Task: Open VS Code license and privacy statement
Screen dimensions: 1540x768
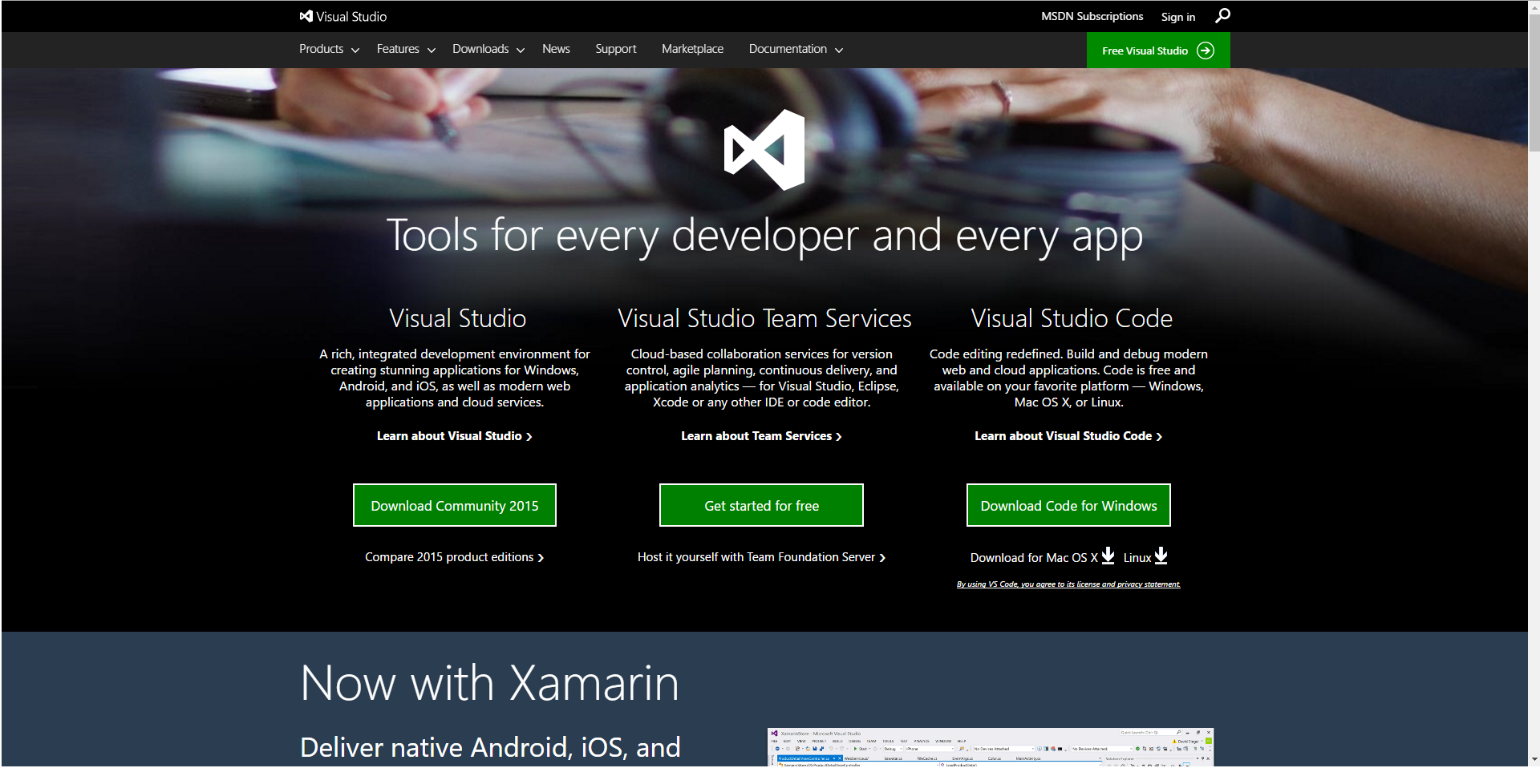Action: [1068, 584]
